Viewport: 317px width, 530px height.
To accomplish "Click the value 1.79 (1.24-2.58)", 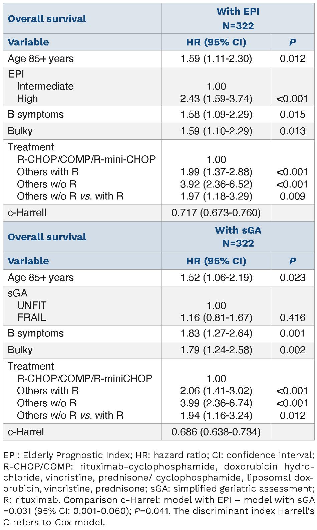I will coord(216,350).
